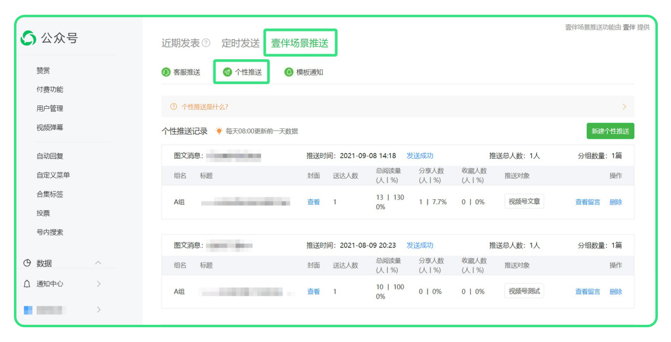Click 查看 cover link in 视频号测试 row
The width and height of the screenshot is (671, 342).
pyautogui.click(x=314, y=292)
